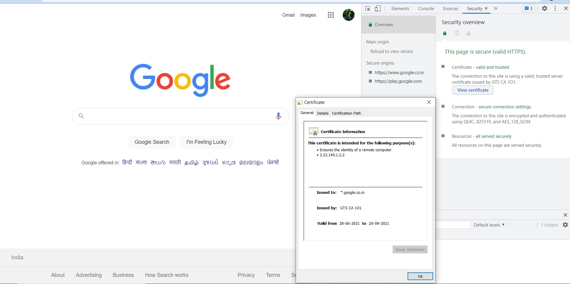Toggle the device toolbar icon
Screen dimensions: 570x284
point(378,9)
